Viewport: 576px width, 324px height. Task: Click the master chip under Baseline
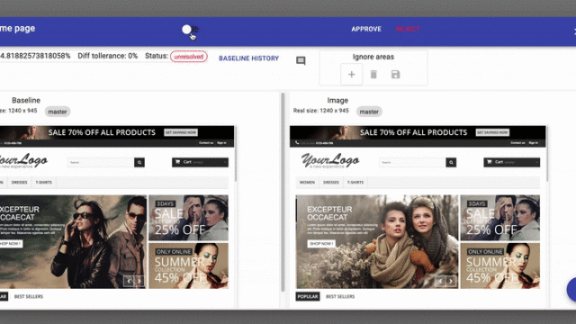[58, 112]
